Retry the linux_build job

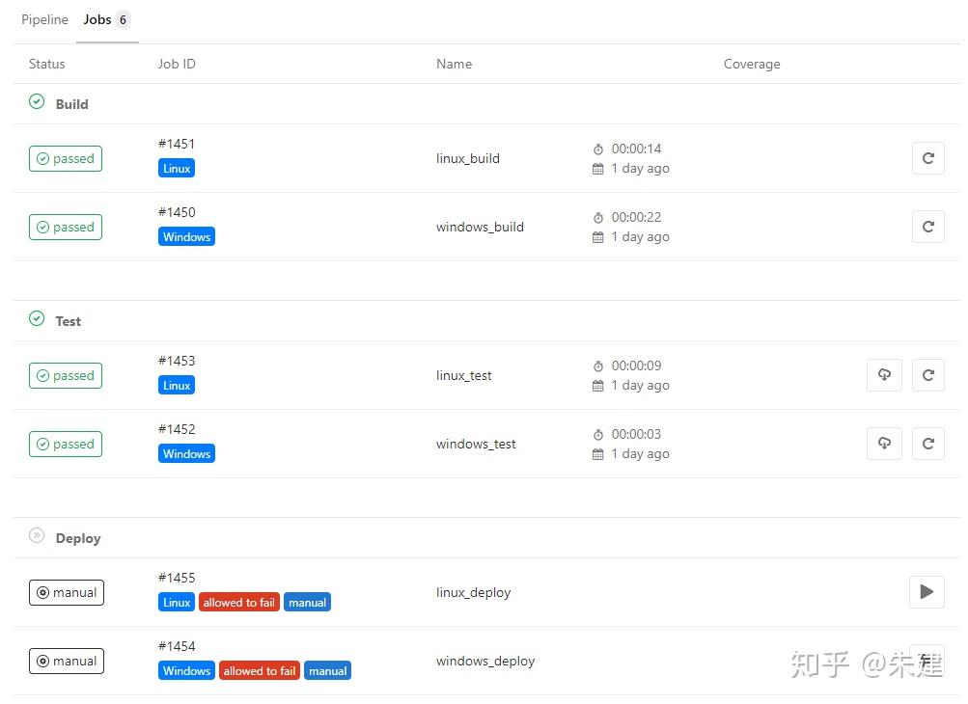[x=927, y=158]
